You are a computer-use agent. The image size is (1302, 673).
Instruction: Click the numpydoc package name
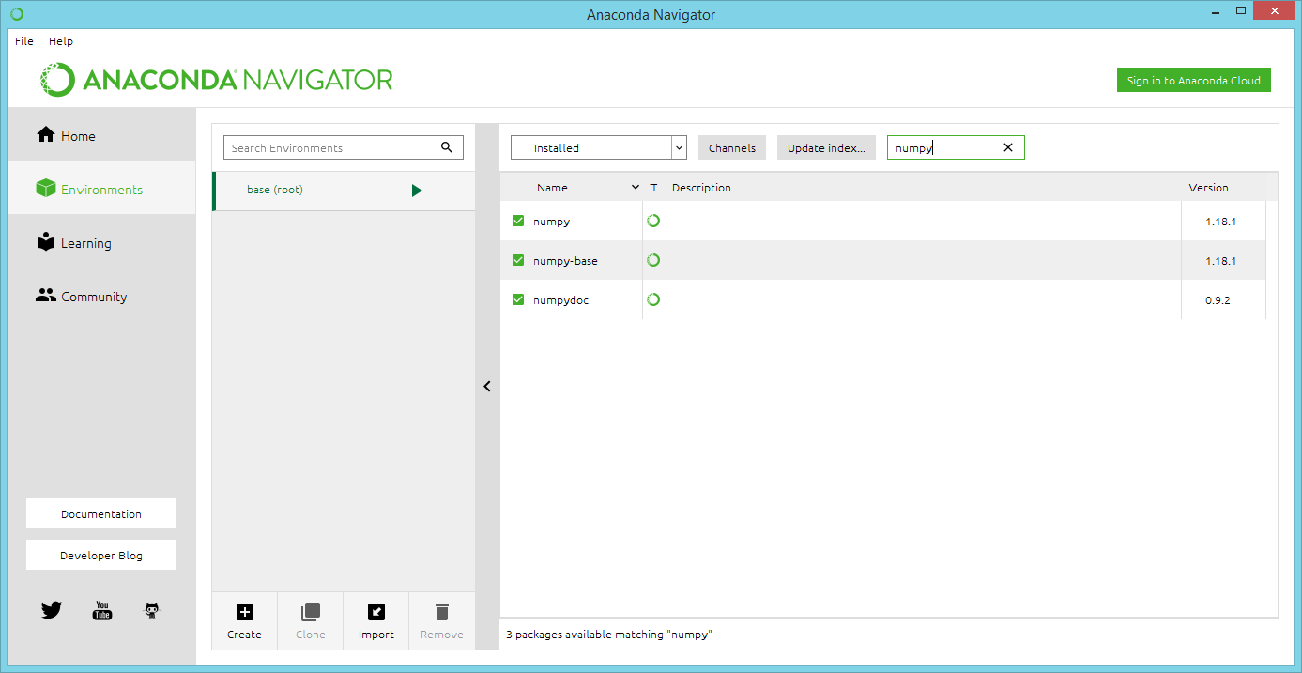tap(561, 300)
